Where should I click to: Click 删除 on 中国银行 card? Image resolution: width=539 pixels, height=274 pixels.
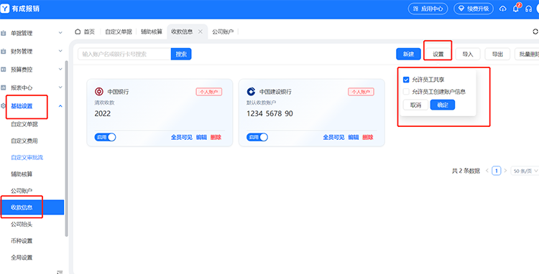(216, 137)
